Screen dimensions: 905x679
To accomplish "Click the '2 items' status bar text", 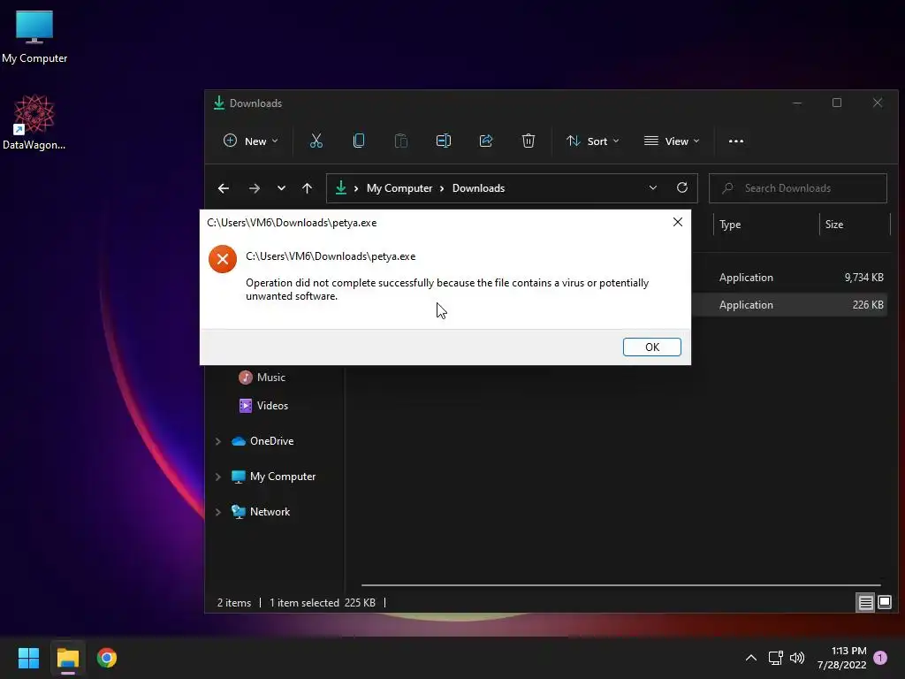I will (233, 603).
